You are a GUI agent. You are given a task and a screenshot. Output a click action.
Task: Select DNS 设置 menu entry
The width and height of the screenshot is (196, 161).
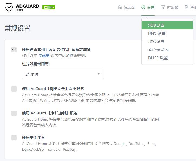167,34
